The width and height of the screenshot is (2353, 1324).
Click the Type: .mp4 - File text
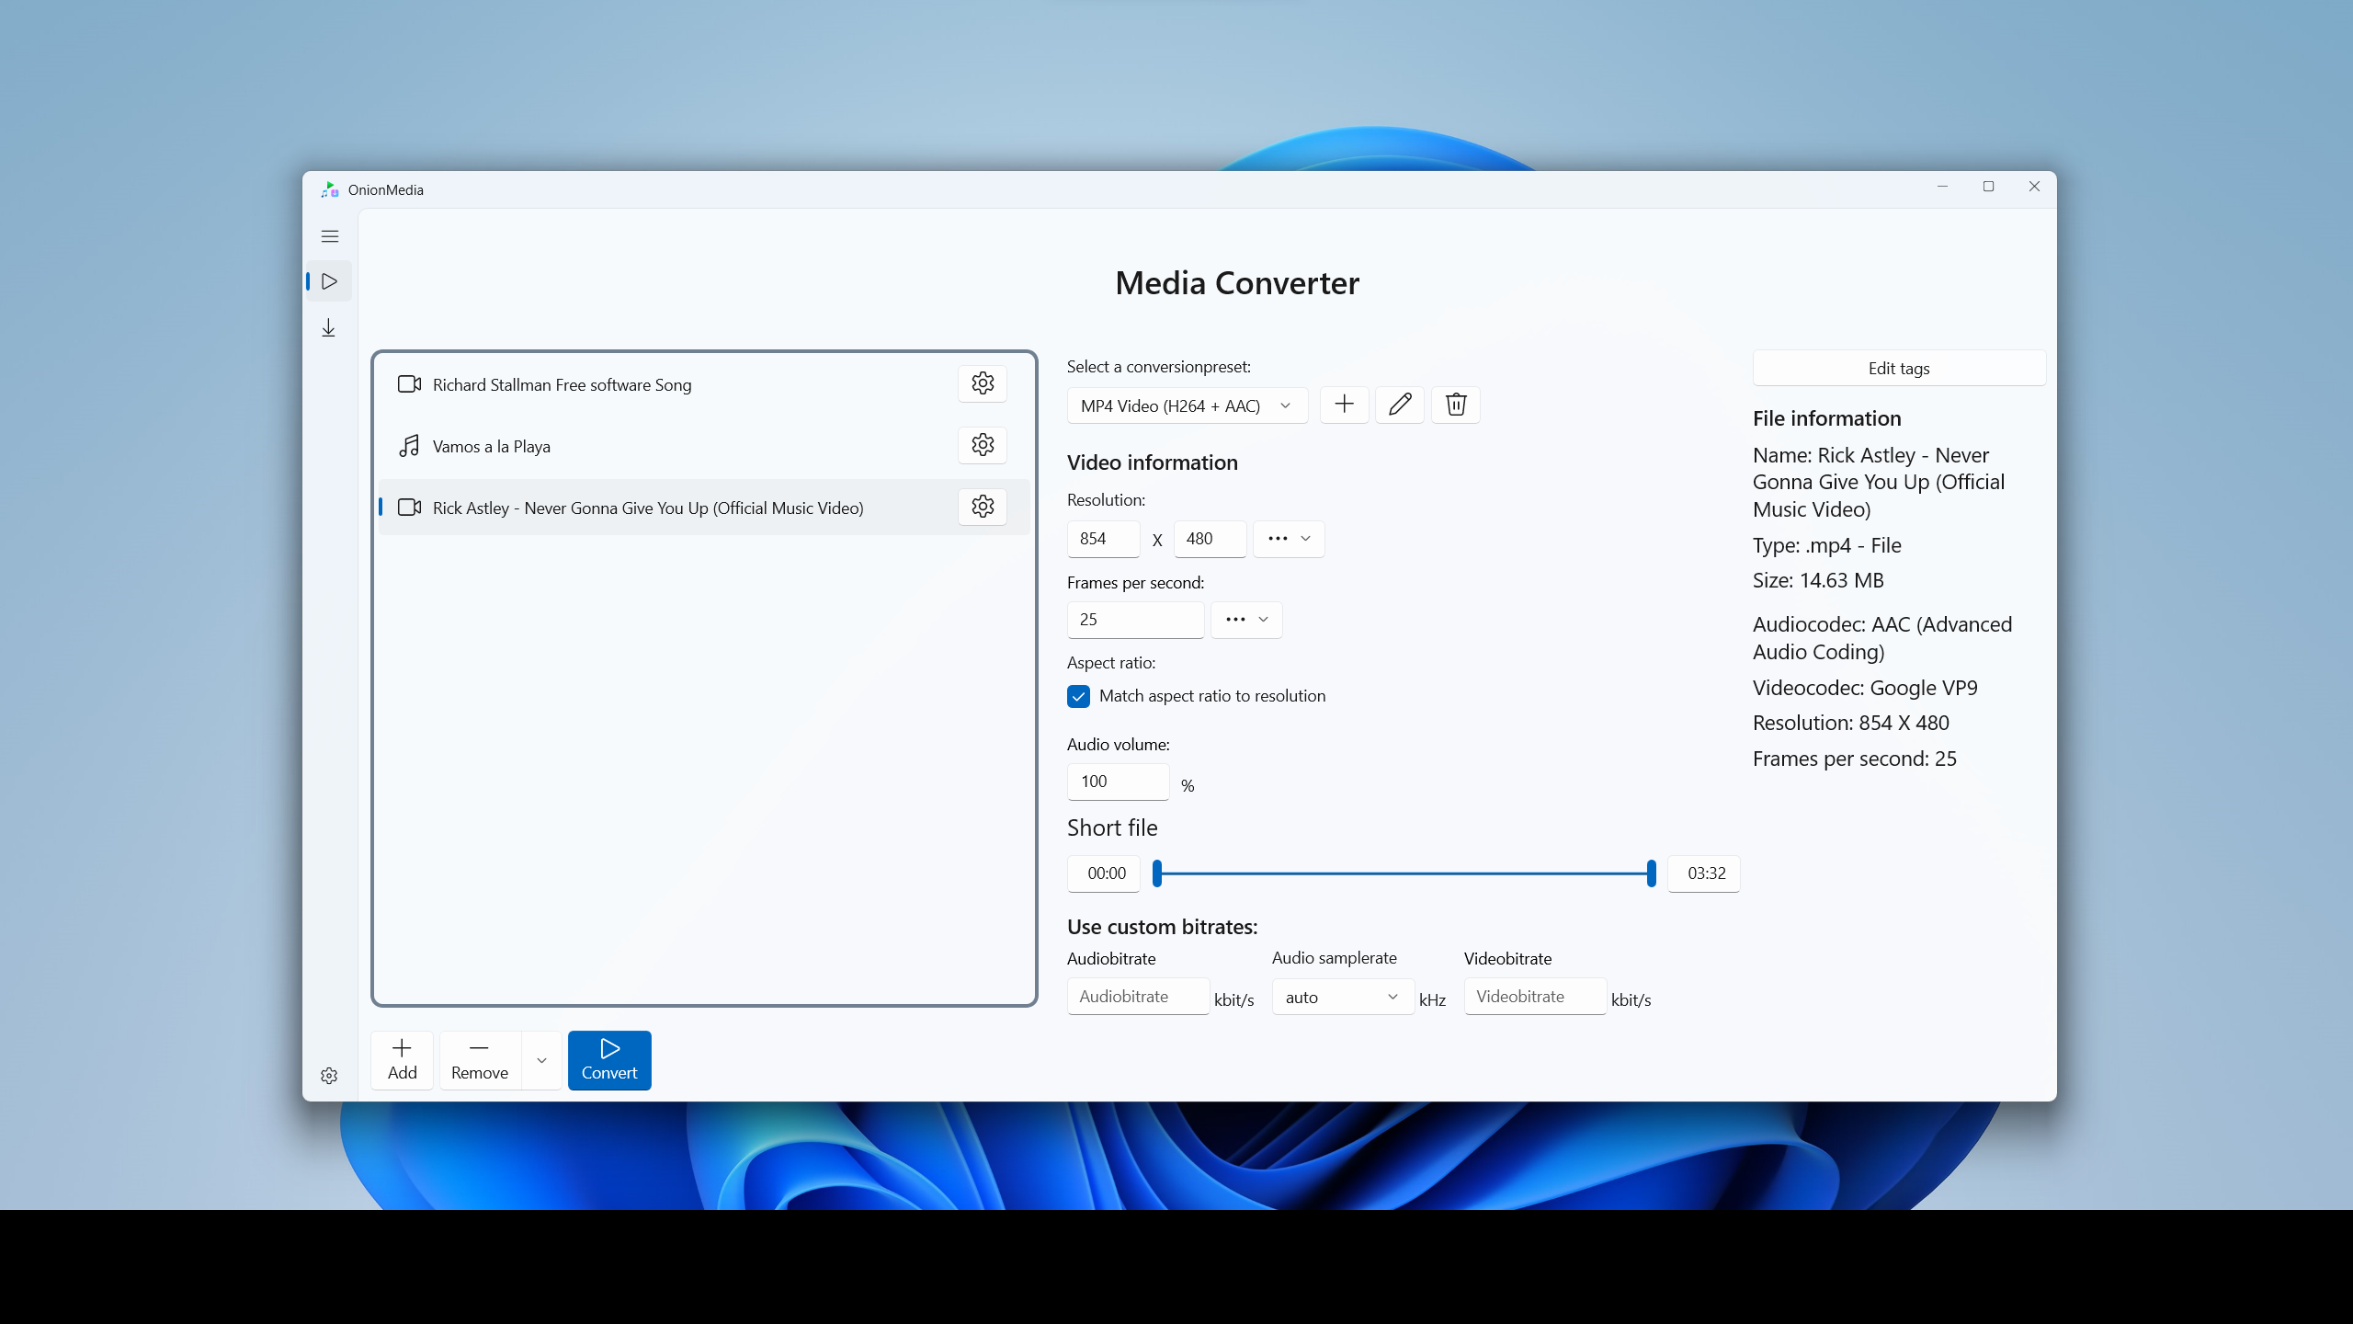point(1827,545)
